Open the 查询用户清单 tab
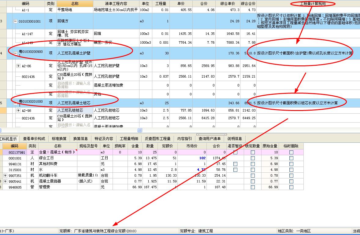 [x=210, y=139]
